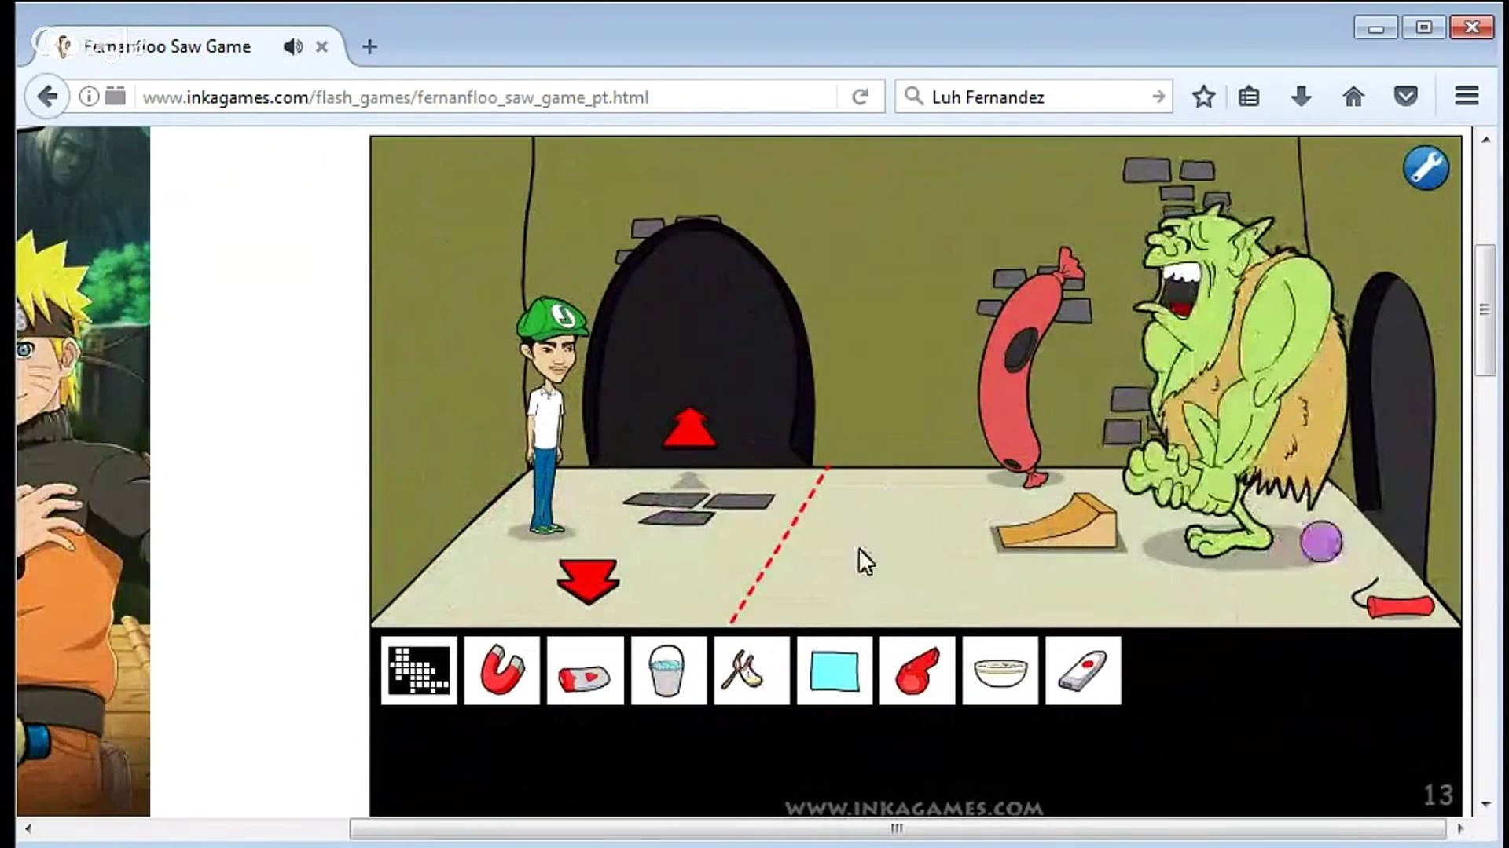Select the water bucket inventory item

(x=668, y=670)
